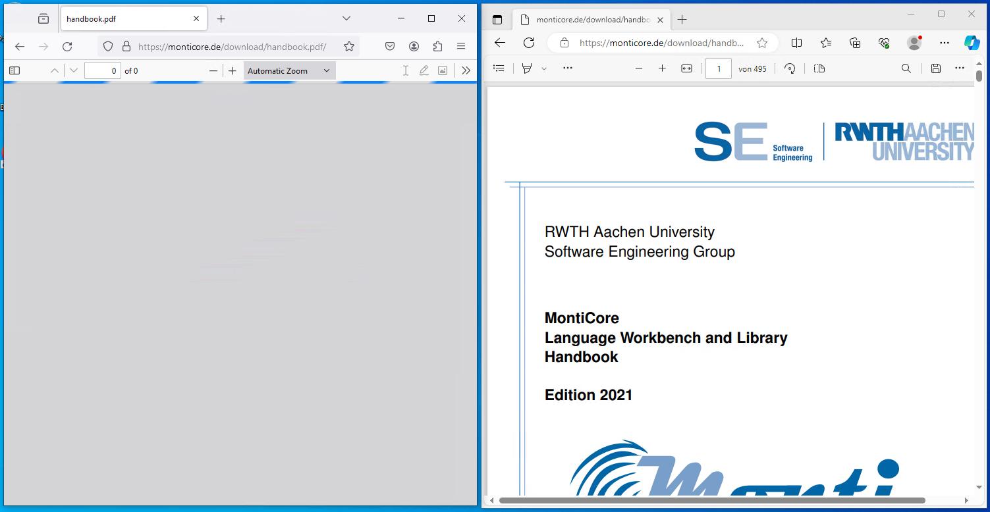Toggle Edge PDF table of contents
Screen dimensions: 990x512
point(499,68)
